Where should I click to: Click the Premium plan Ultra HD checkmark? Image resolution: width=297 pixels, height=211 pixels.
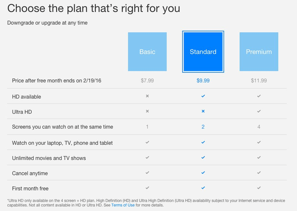(x=259, y=112)
